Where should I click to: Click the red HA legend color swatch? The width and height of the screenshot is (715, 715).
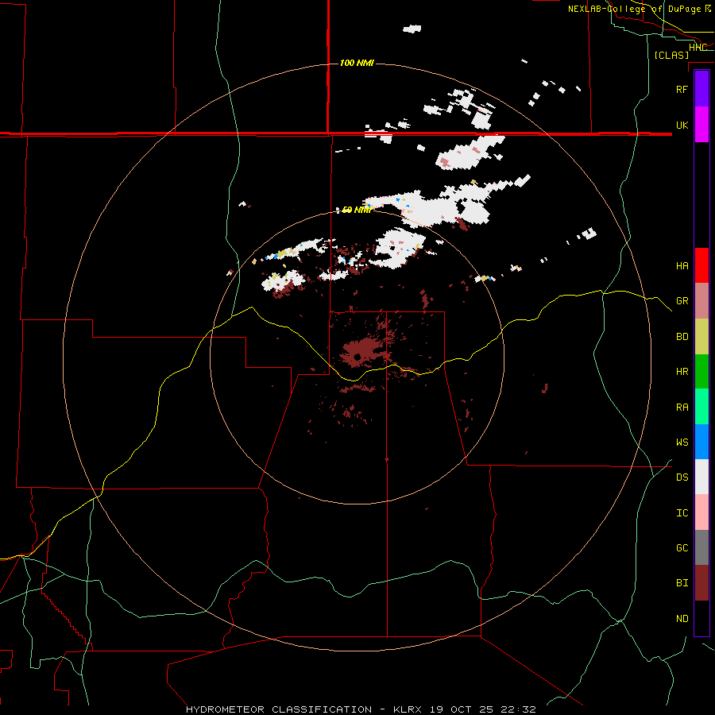(701, 265)
